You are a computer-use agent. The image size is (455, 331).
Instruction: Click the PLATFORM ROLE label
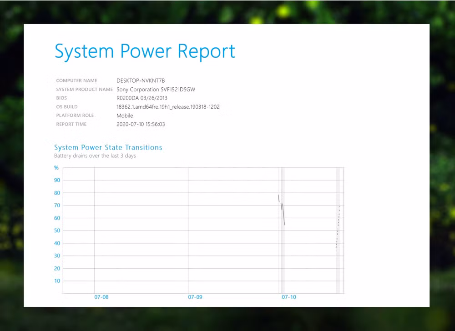click(x=75, y=115)
